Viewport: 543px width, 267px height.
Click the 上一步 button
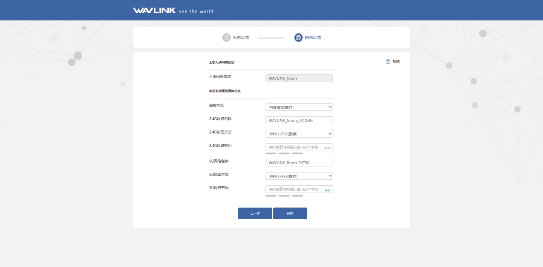(255, 213)
